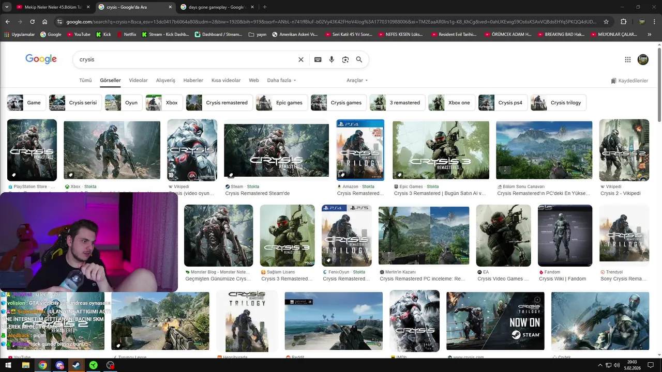
Task: Start voice search with microphone icon
Action: pos(332,59)
